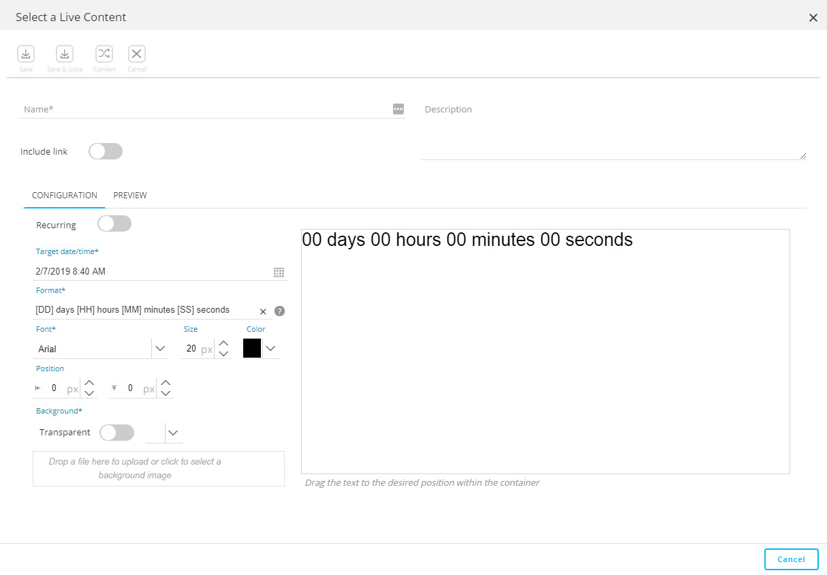827x575 pixels.
Task: Click the Cancel toolbar icon
Action: click(137, 55)
